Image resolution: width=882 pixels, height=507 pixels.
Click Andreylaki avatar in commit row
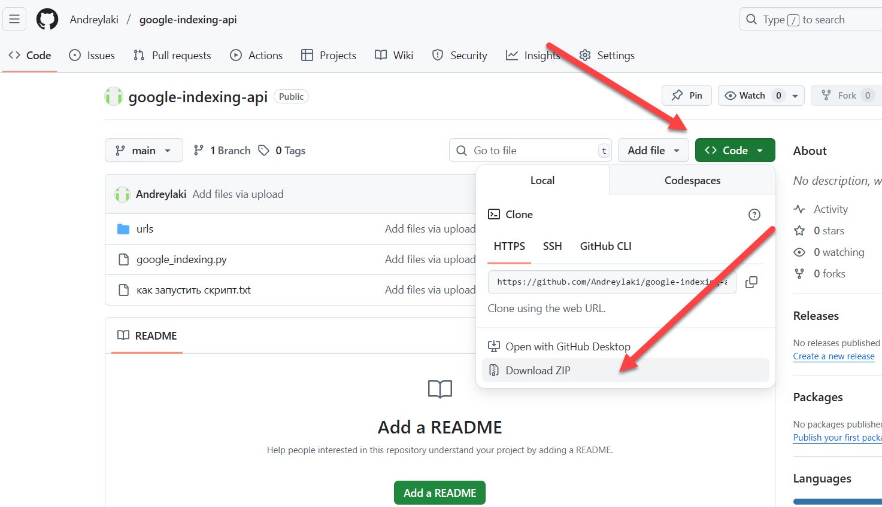pyautogui.click(x=122, y=194)
